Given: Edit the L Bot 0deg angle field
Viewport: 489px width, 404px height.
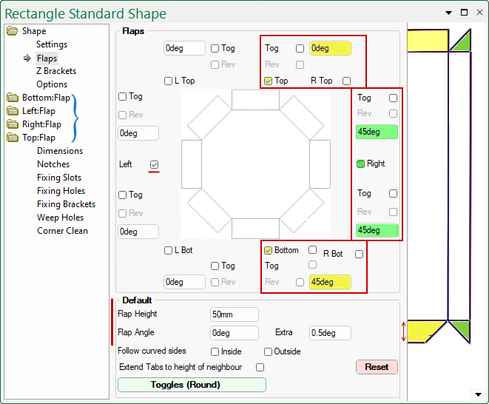Looking at the screenshot, I should point(184,282).
